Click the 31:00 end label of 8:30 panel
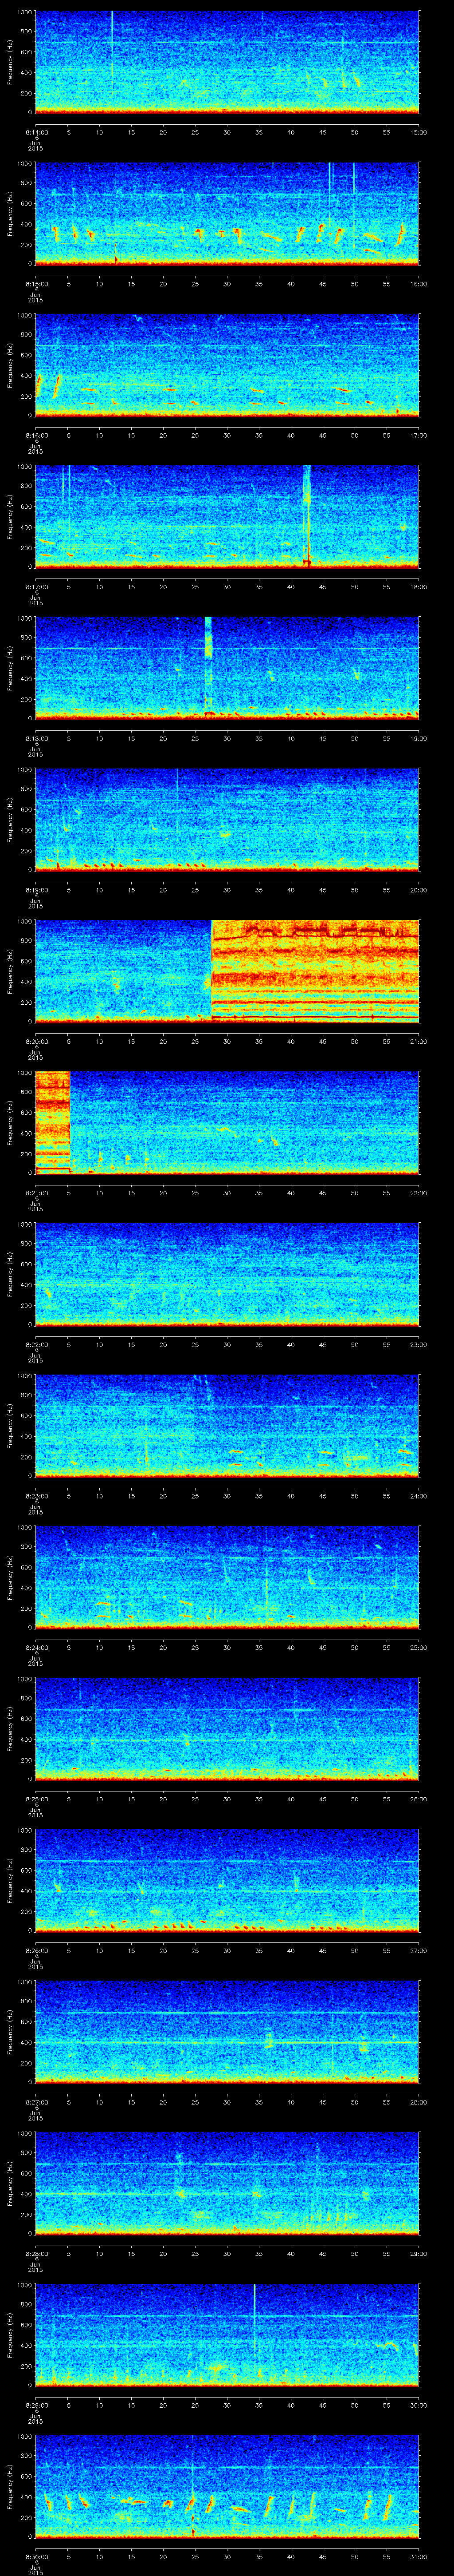Image resolution: width=454 pixels, height=2576 pixels. coord(419,2556)
